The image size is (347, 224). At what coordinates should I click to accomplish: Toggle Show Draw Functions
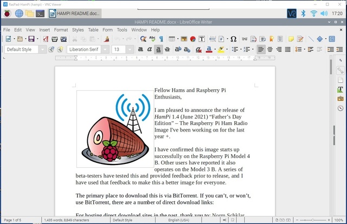coord(332,39)
